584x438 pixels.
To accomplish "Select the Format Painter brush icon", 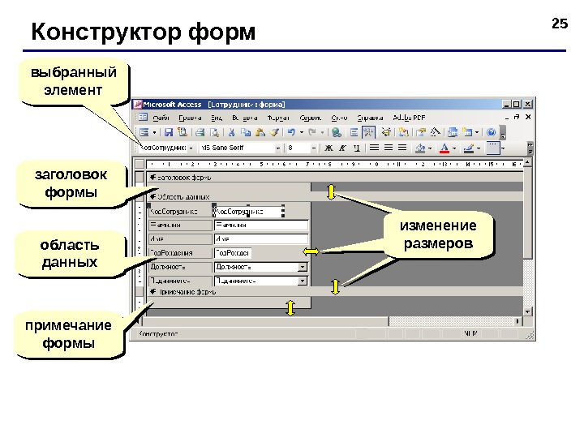I will pyautogui.click(x=275, y=132).
